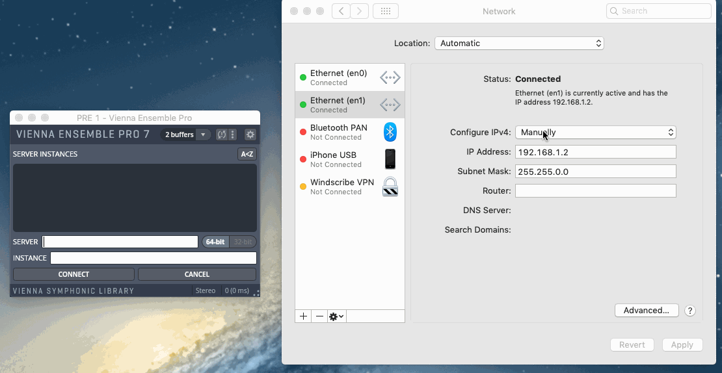722x373 pixels.
Task: Add a new network service with plus
Action: tap(303, 316)
